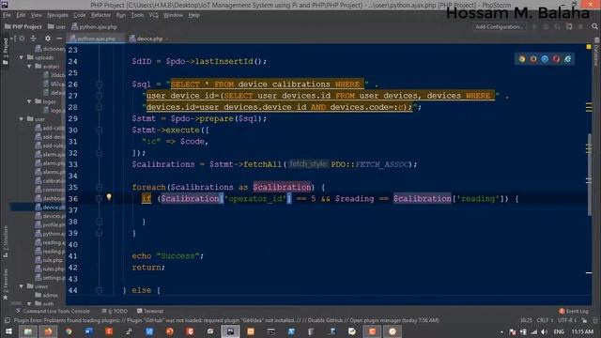The width and height of the screenshot is (601, 338).
Task: Fold code block at line 26
Action: 99,84
